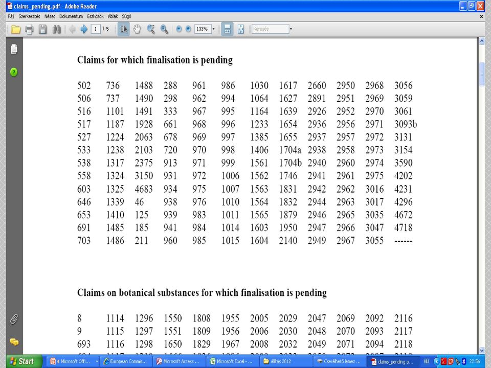The width and height of the screenshot is (491, 368).
Task: Click the page number input field
Action: [x=96, y=29]
